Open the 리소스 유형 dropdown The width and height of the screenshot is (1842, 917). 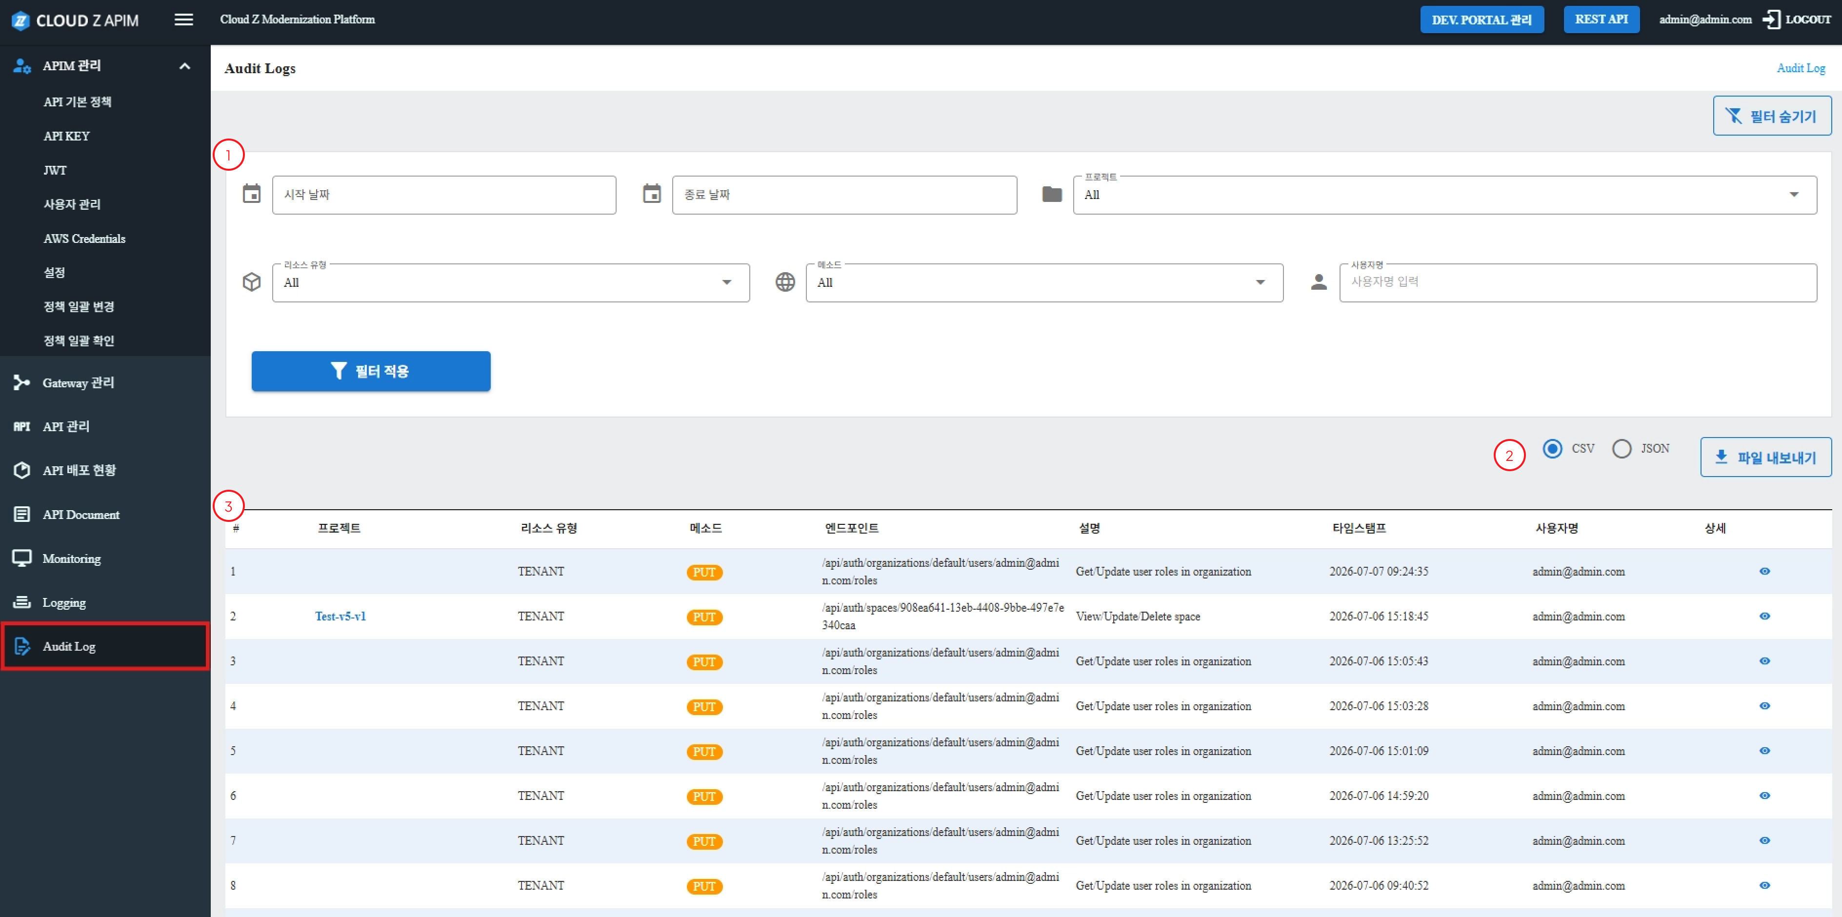point(511,282)
